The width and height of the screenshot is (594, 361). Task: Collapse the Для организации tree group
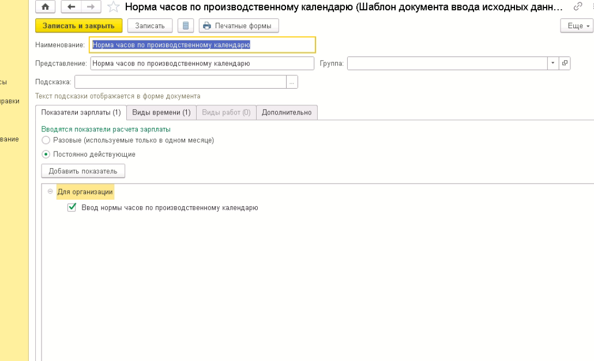(50, 191)
